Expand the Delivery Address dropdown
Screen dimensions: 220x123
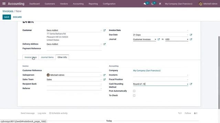(x=101, y=44)
